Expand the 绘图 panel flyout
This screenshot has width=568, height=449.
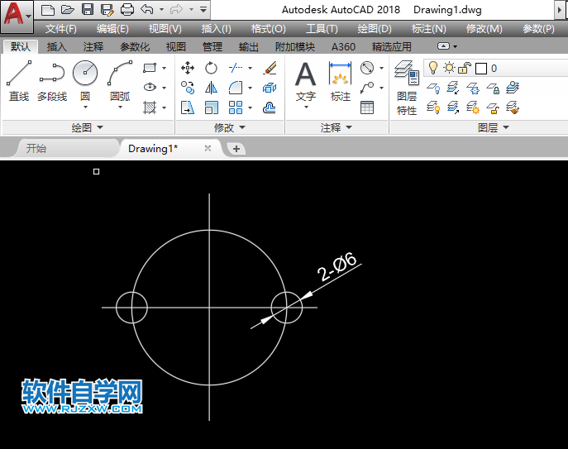point(100,128)
